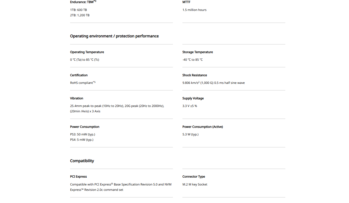The height and width of the screenshot is (203, 349).
Task: Select the "3.3 V ±5 %" supply voltage value
Action: click(x=190, y=106)
